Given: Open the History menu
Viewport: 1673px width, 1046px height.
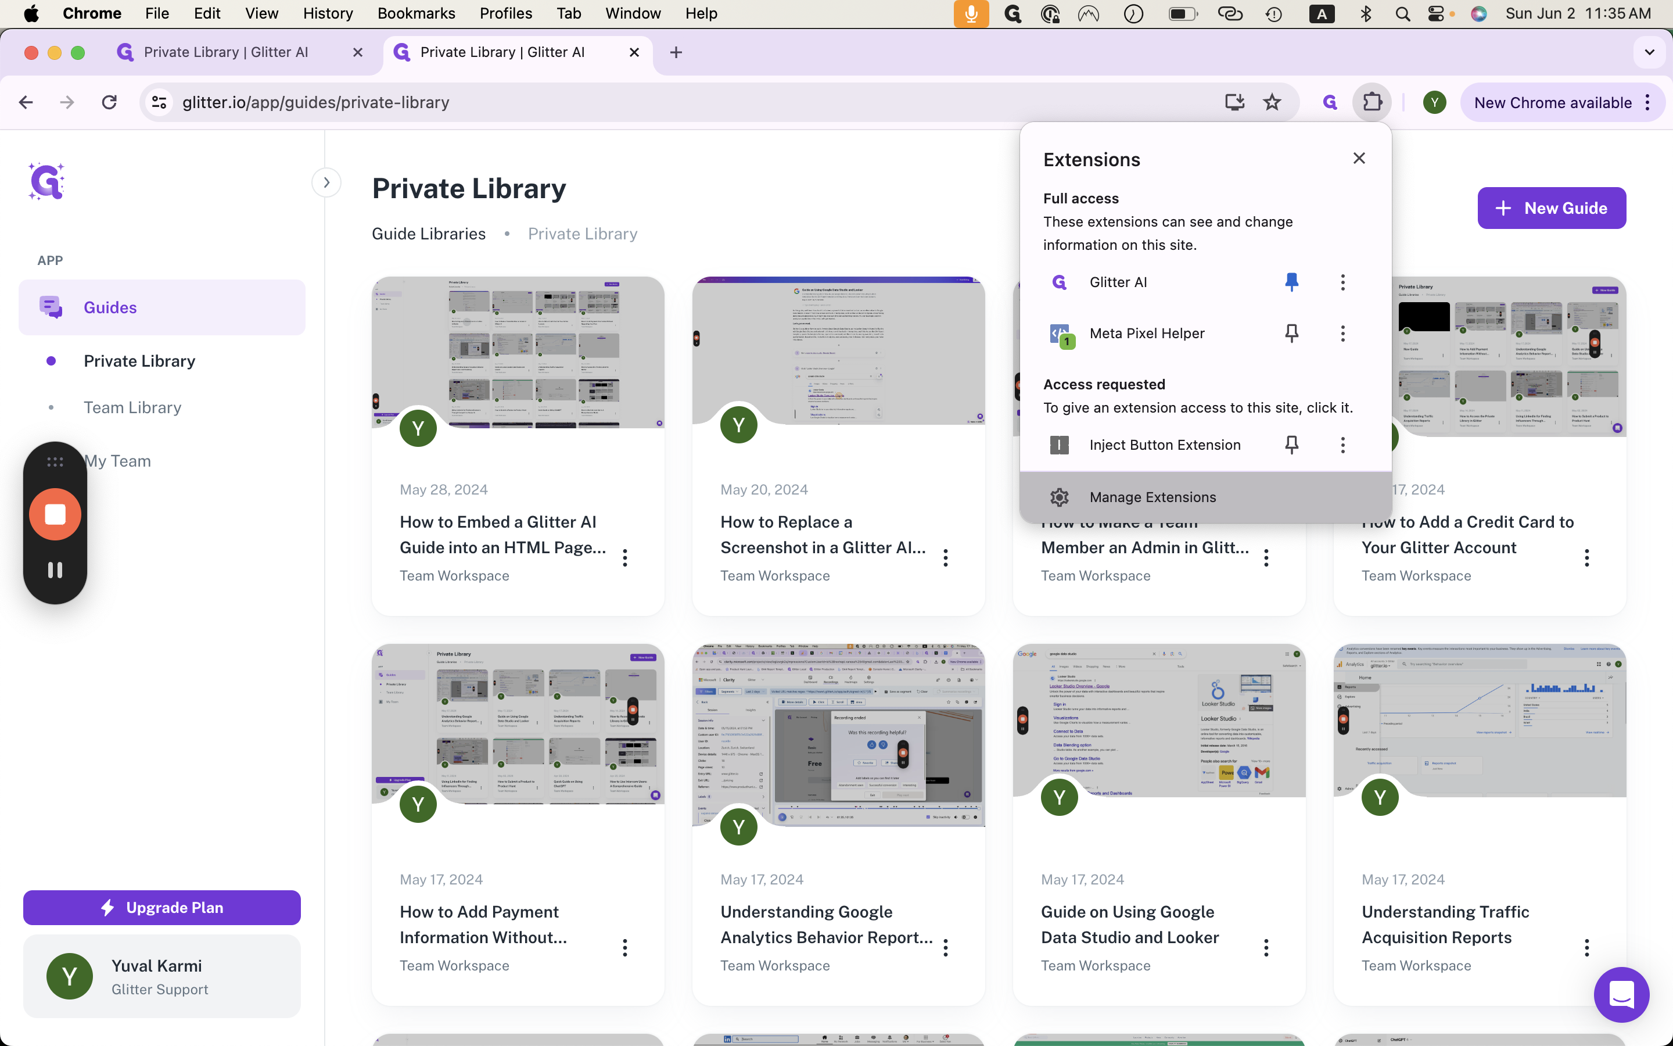Looking at the screenshot, I should pyautogui.click(x=328, y=13).
